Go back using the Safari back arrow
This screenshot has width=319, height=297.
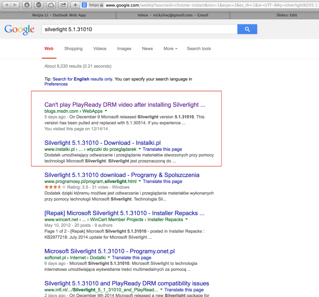(x=6, y=5)
